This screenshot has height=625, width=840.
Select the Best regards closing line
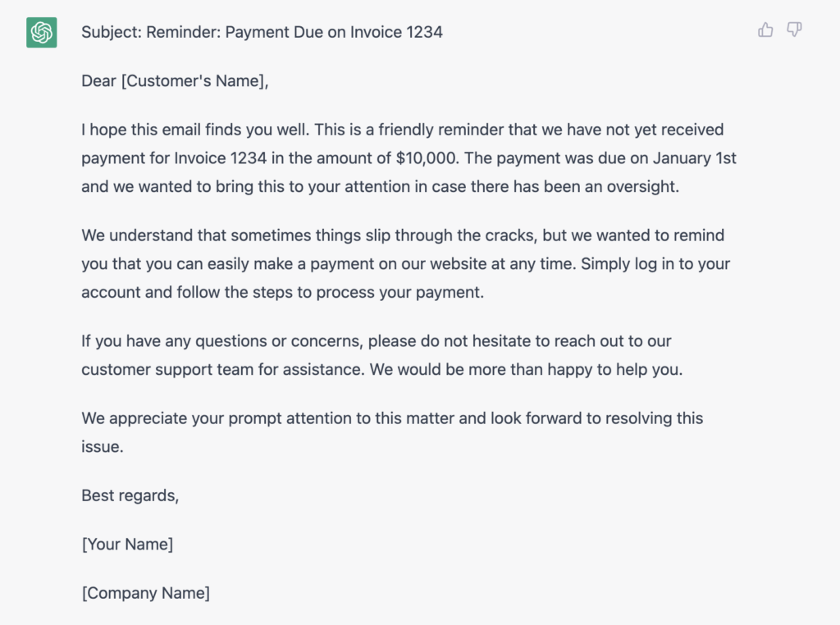point(130,495)
